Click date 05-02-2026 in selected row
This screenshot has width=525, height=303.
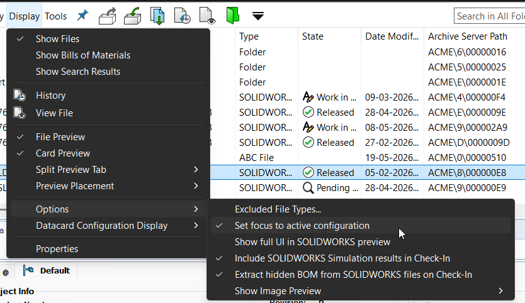[x=392, y=173]
